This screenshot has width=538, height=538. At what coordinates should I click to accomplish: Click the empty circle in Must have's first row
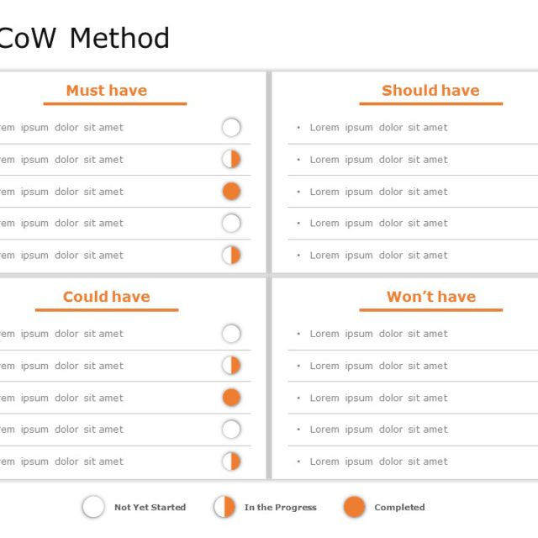click(x=231, y=128)
